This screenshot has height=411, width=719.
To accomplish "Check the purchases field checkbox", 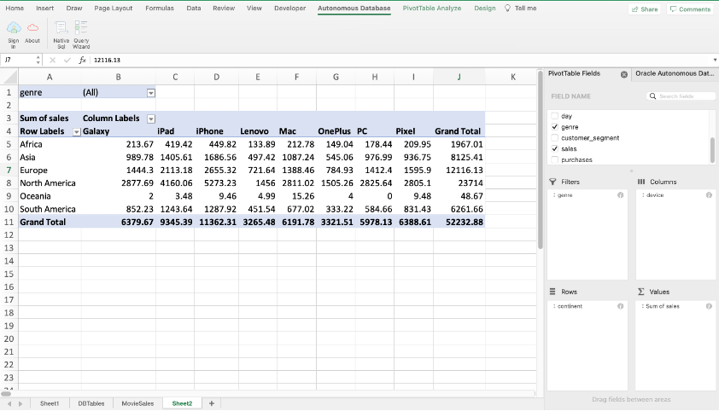I will [555, 159].
